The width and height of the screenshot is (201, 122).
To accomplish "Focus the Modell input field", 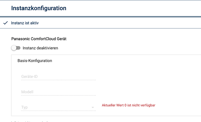I will pyautogui.click(x=59, y=92).
